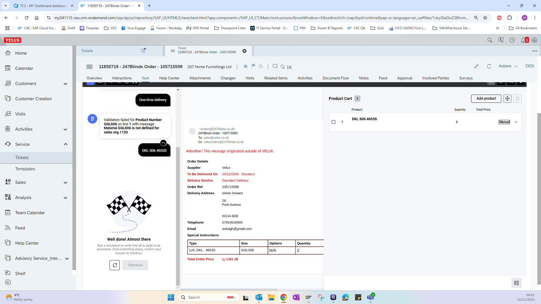
Task: Open Outlook from the Windows taskbar
Action: click(259, 298)
